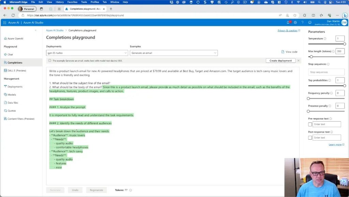Select Chat in the Playground sidebar

click(10, 55)
